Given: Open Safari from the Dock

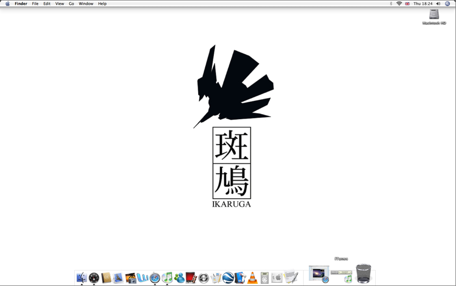Looking at the screenshot, I should 155,278.
